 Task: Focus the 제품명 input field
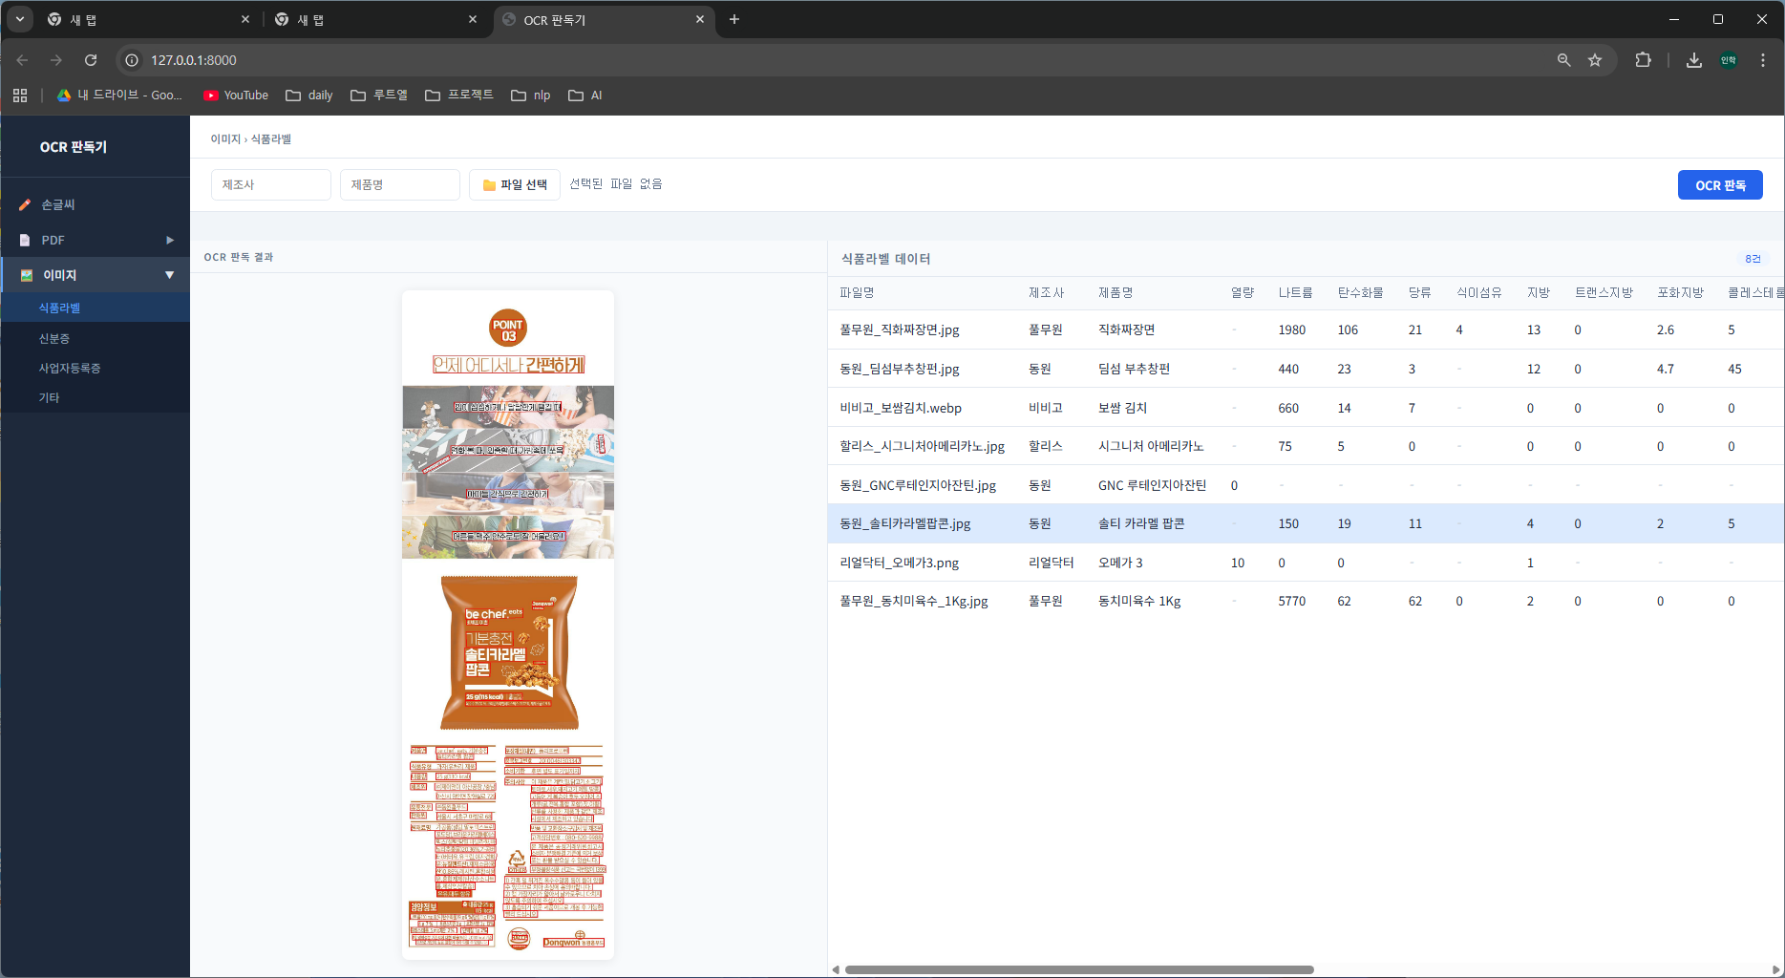tap(400, 184)
